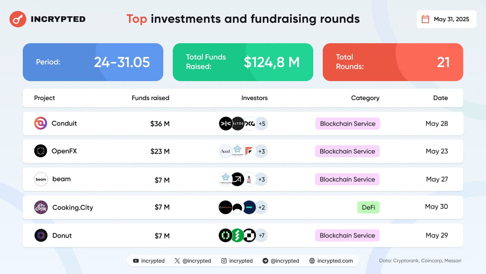486x274 pixels.
Task: Click the Incrypted key logo icon
Action: pos(17,19)
